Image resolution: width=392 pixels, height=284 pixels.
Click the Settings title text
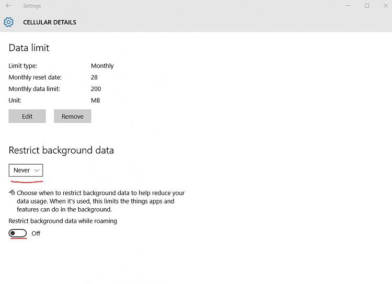point(32,6)
